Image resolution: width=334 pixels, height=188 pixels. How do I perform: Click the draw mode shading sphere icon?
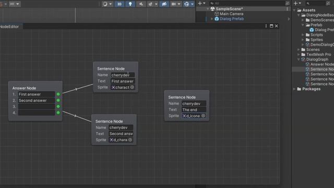pyautogui.click(x=105, y=4)
